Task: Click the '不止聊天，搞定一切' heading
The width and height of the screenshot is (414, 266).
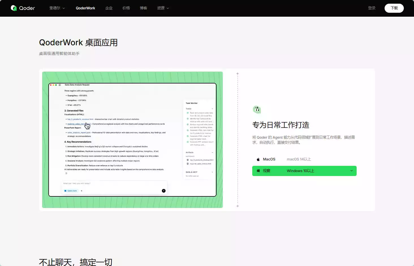Action: 76,262
